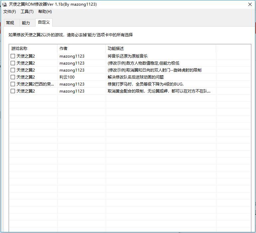Sort by the 作者 column header
This screenshot has height=233, width=256.
click(x=81, y=48)
